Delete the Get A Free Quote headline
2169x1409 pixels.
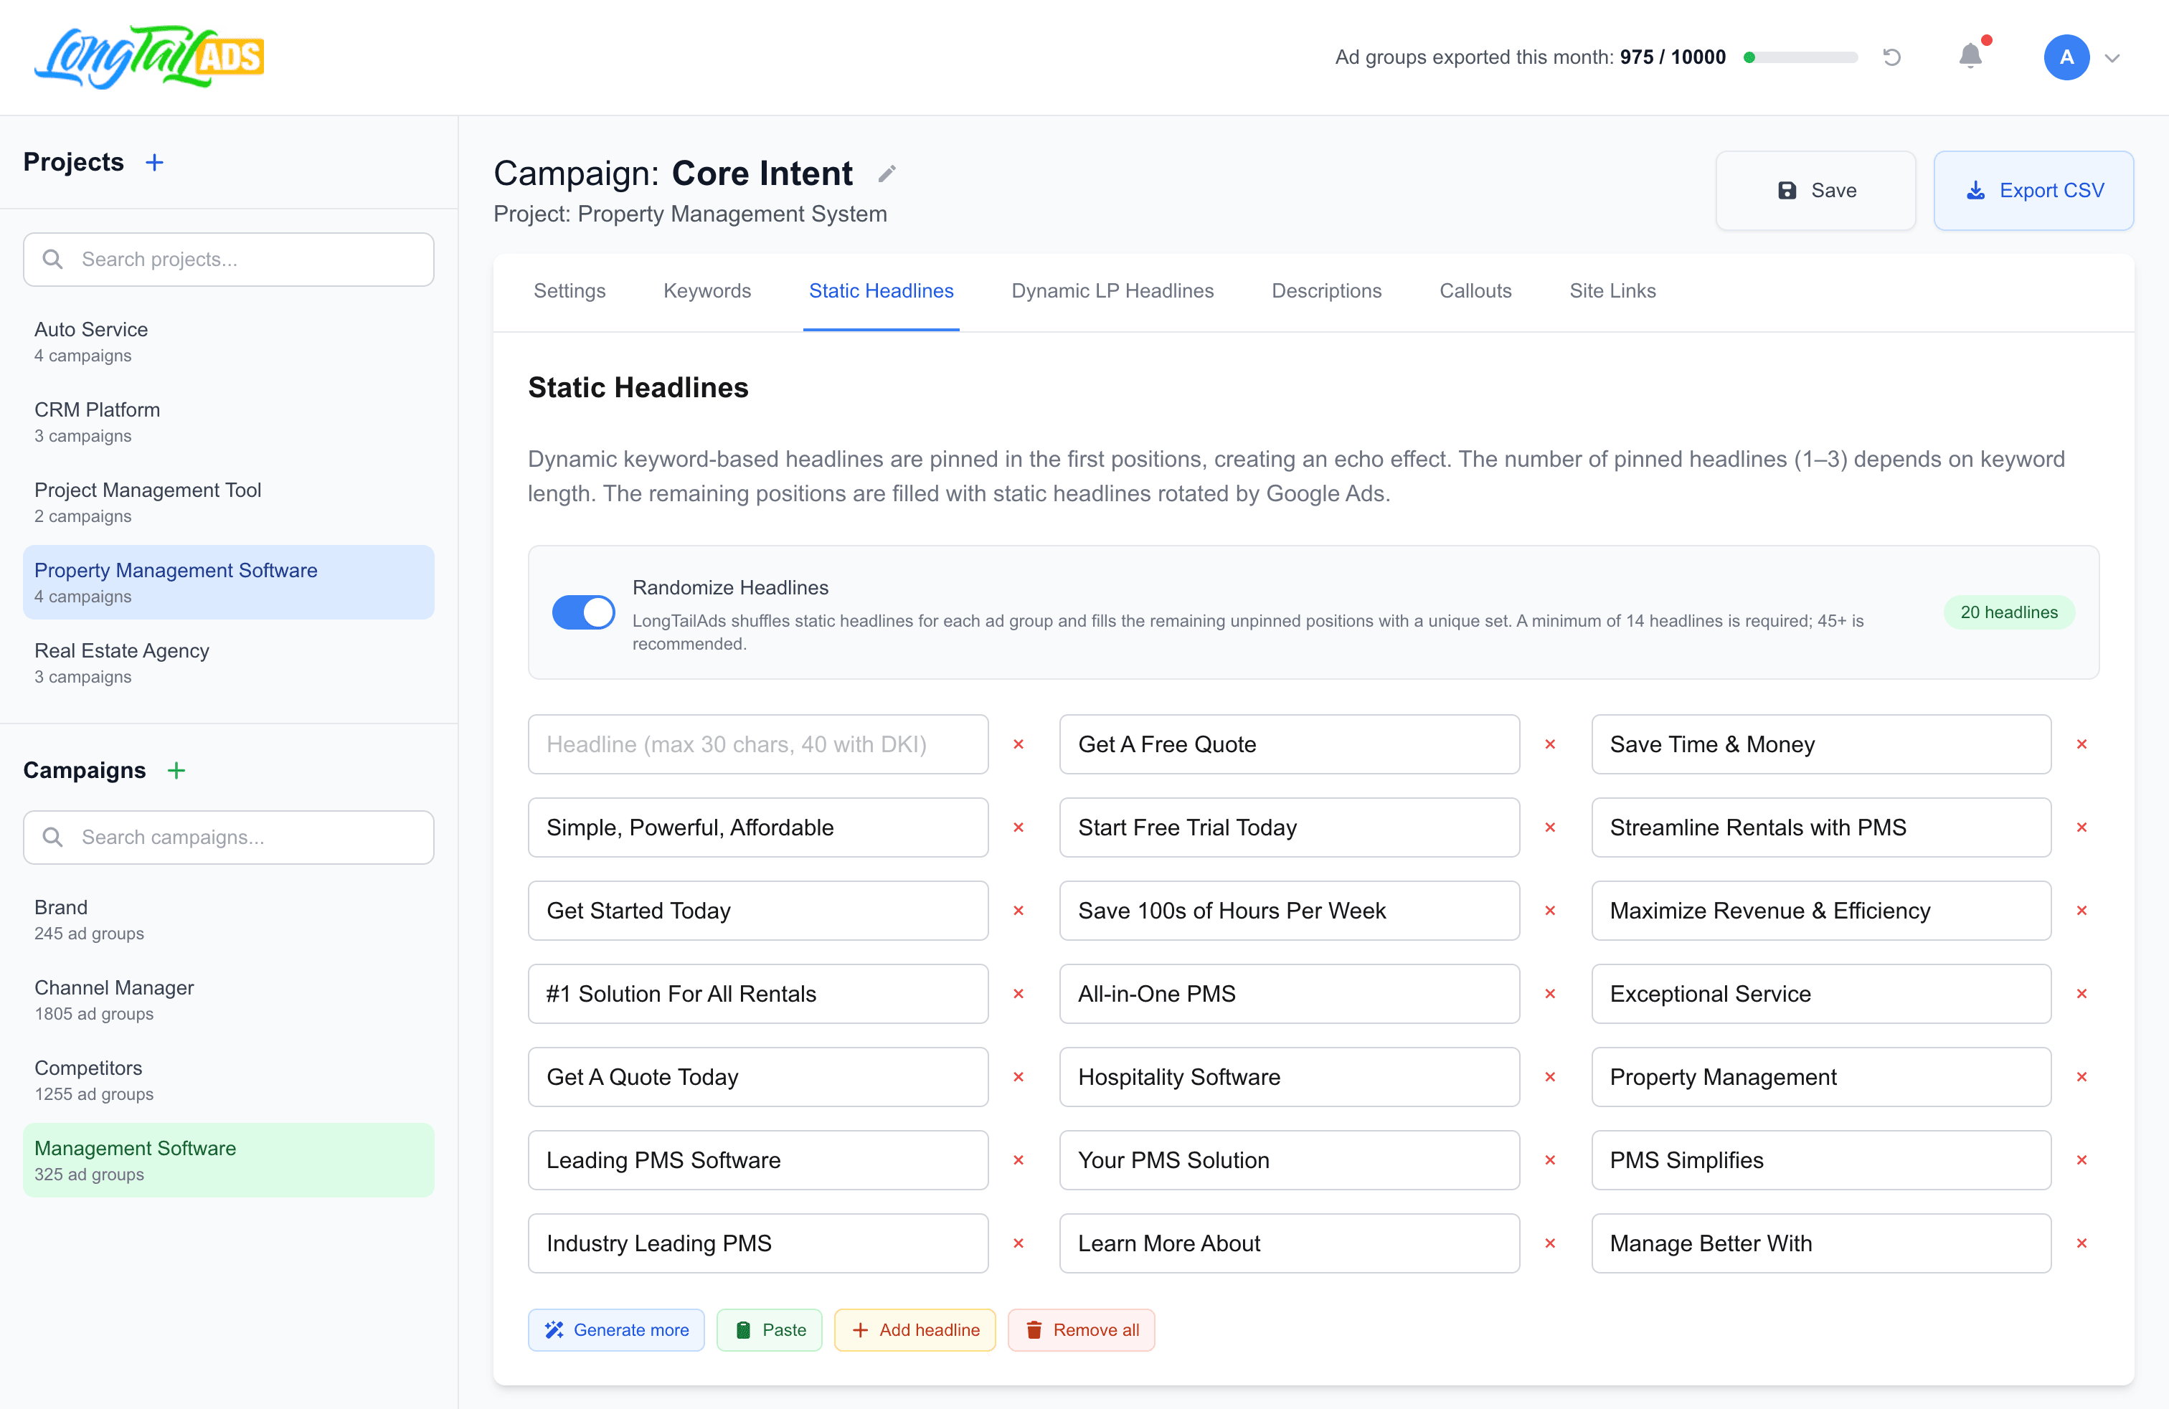point(1550,744)
